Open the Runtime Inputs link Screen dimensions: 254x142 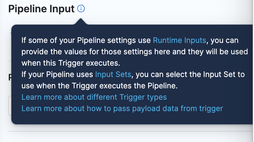[180, 40]
